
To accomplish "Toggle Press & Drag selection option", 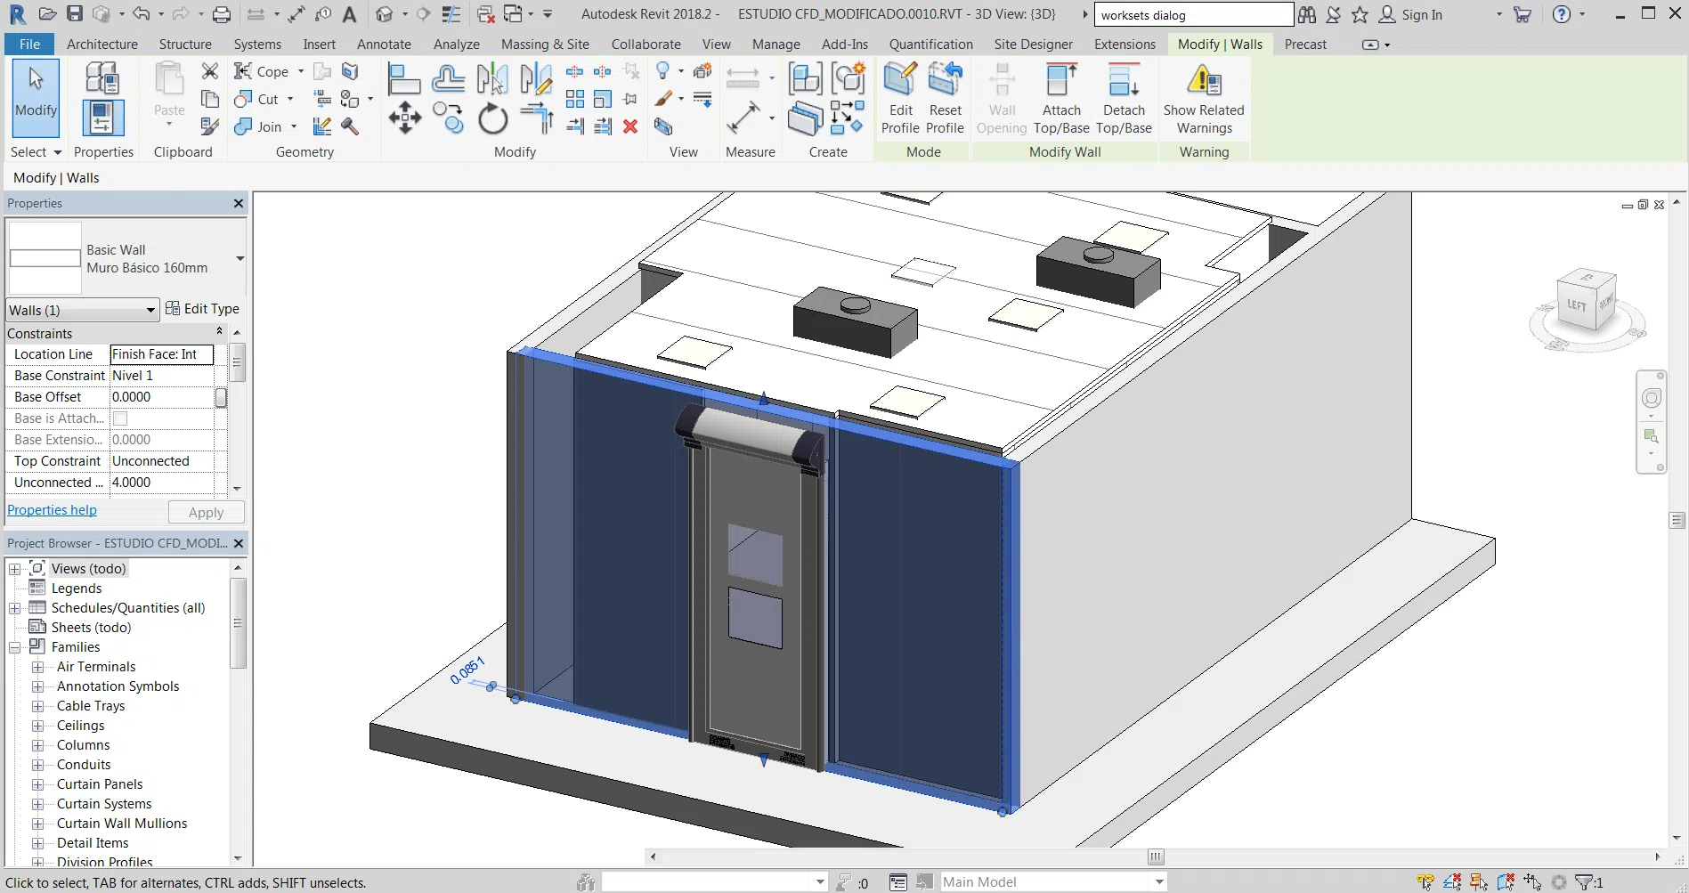I will (x=1531, y=881).
